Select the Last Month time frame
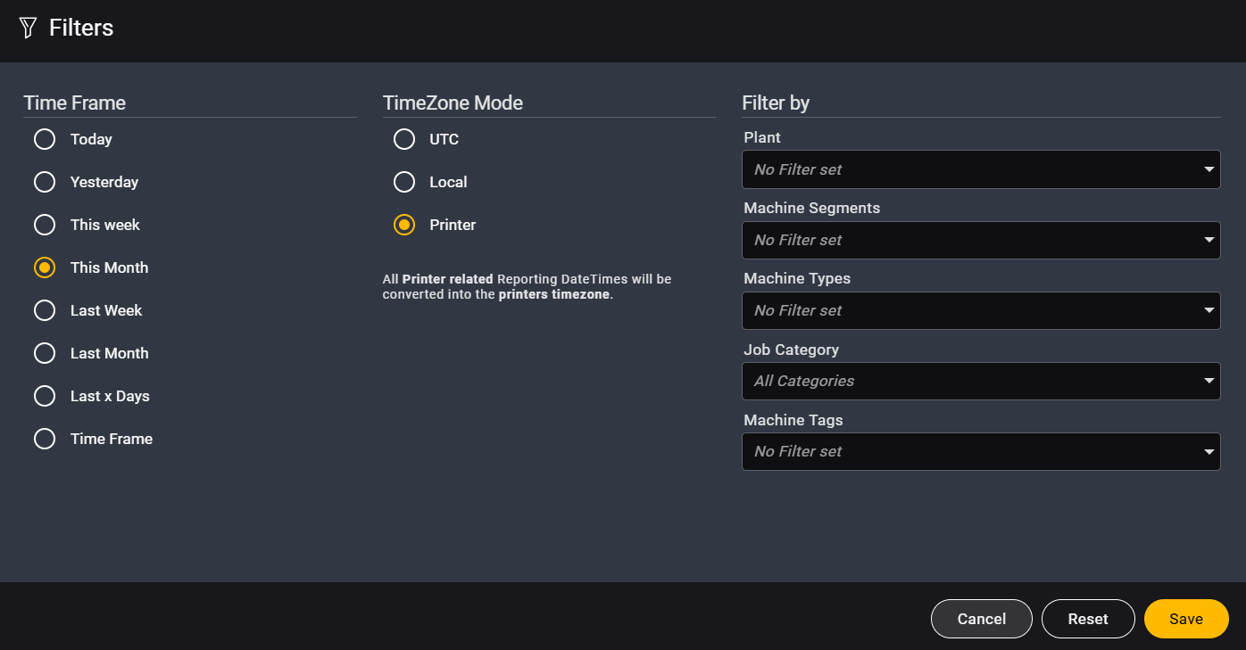 45,353
